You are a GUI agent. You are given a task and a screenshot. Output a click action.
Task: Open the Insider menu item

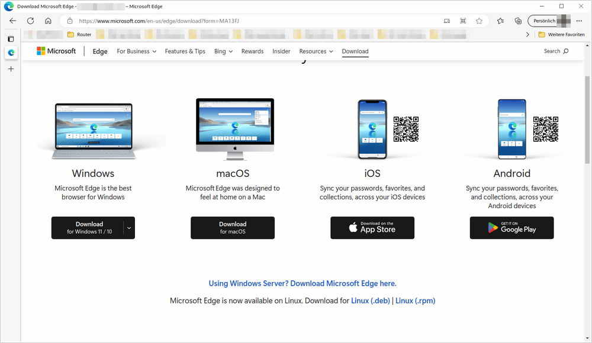point(281,51)
